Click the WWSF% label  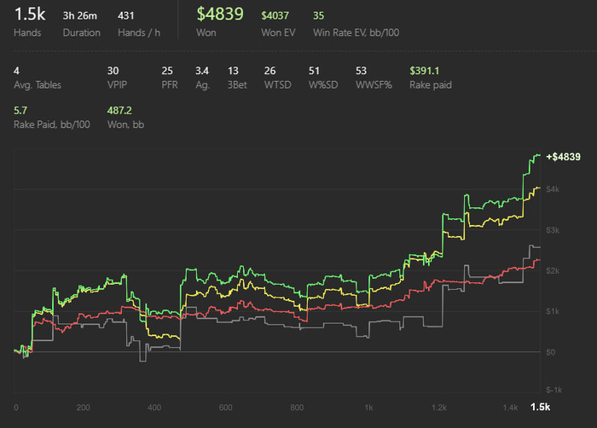click(374, 85)
